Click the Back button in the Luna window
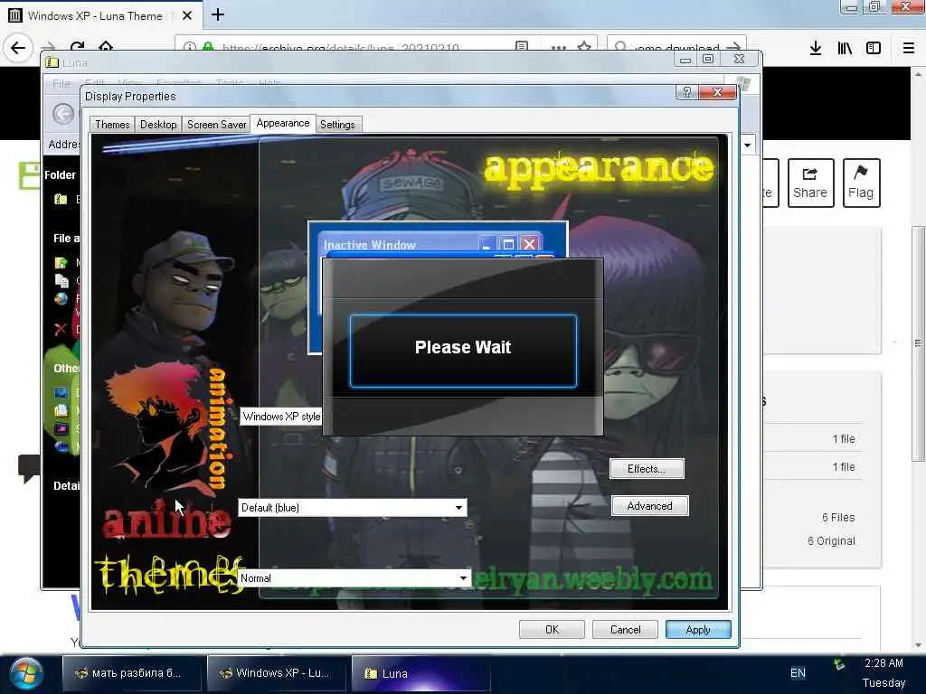Image resolution: width=926 pixels, height=694 pixels. click(63, 114)
